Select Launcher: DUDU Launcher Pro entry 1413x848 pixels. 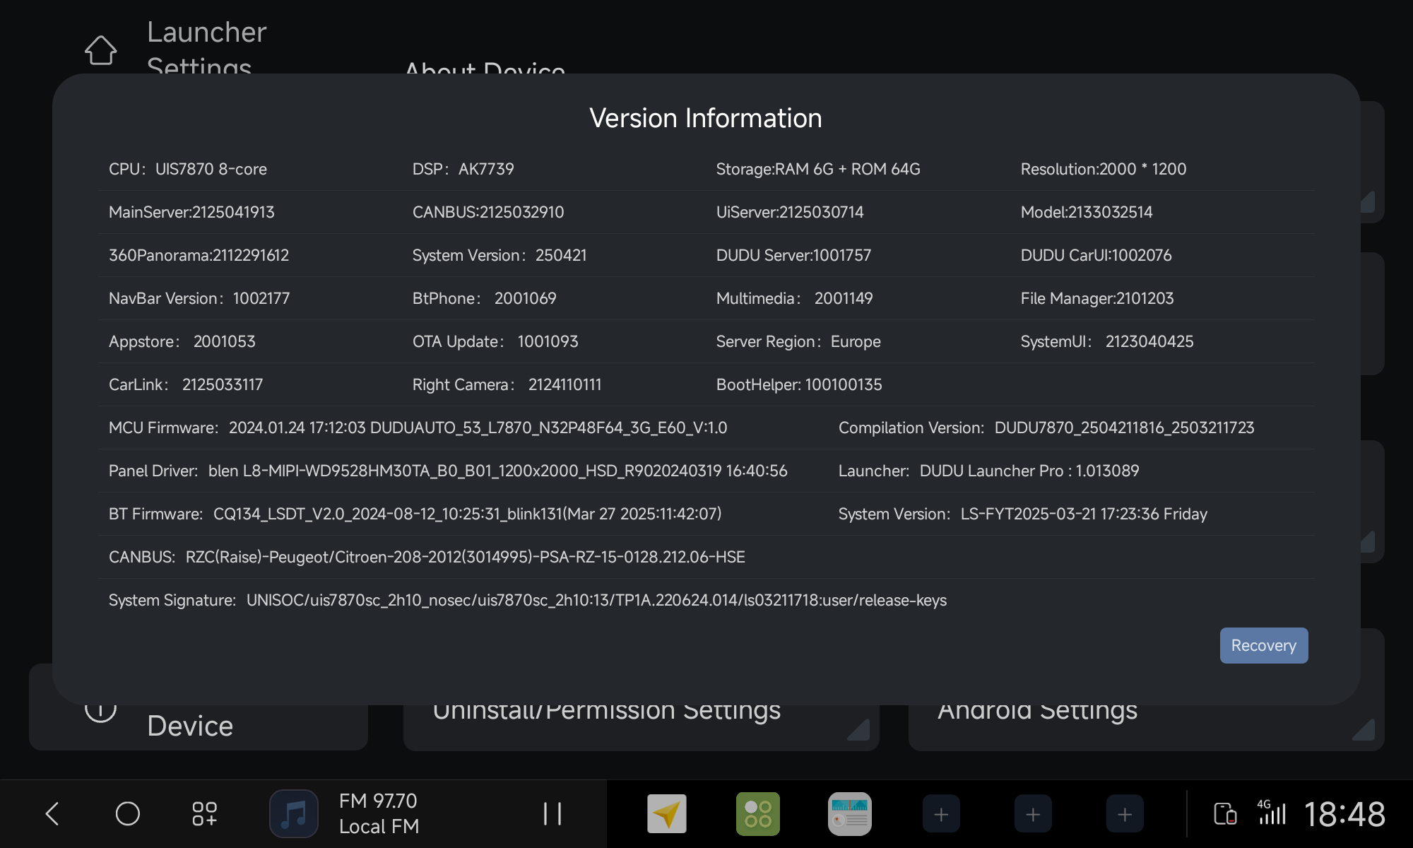(988, 471)
